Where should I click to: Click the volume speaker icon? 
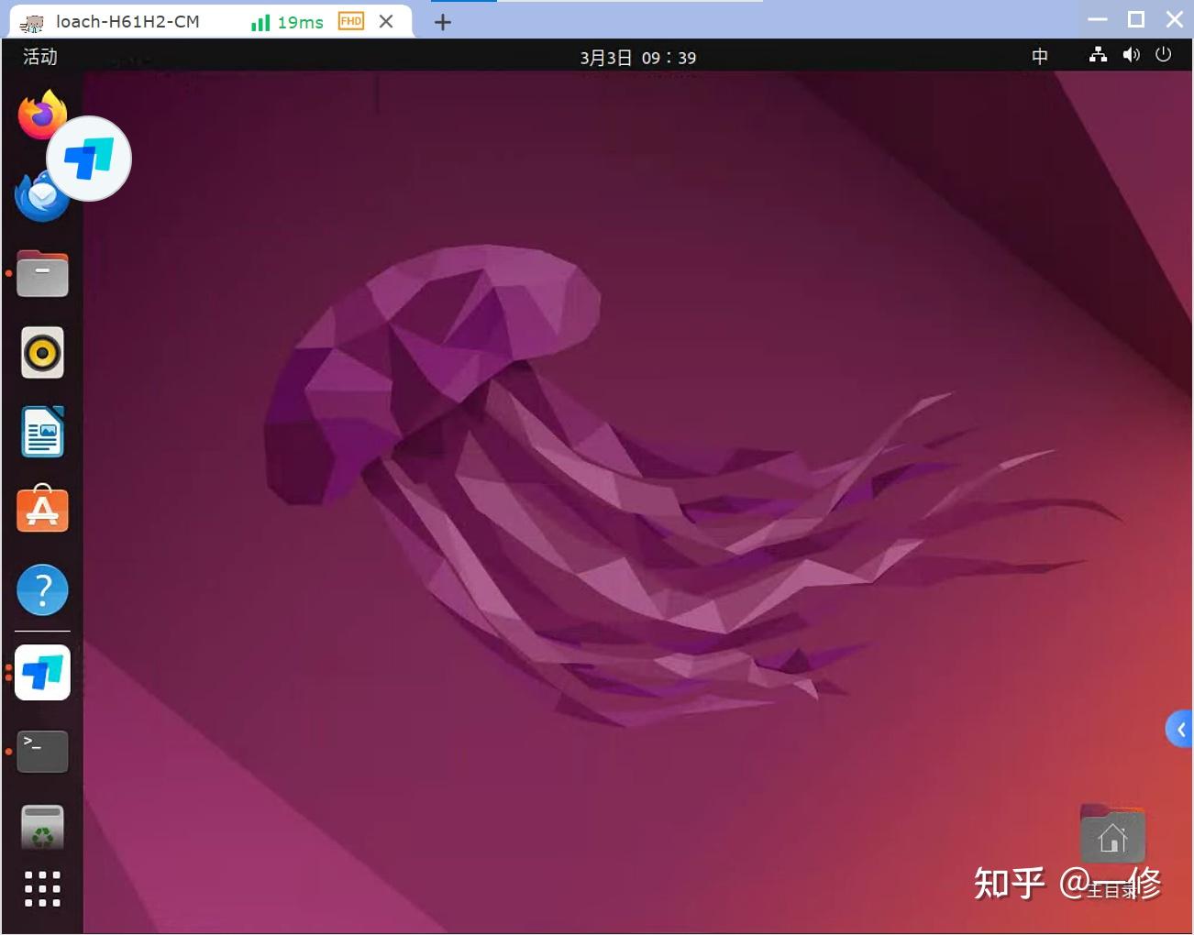pyautogui.click(x=1131, y=55)
